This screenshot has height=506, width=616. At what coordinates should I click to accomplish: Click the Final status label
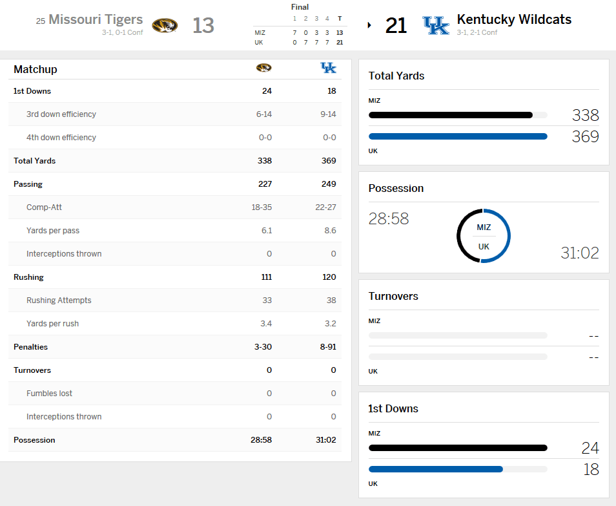300,7
